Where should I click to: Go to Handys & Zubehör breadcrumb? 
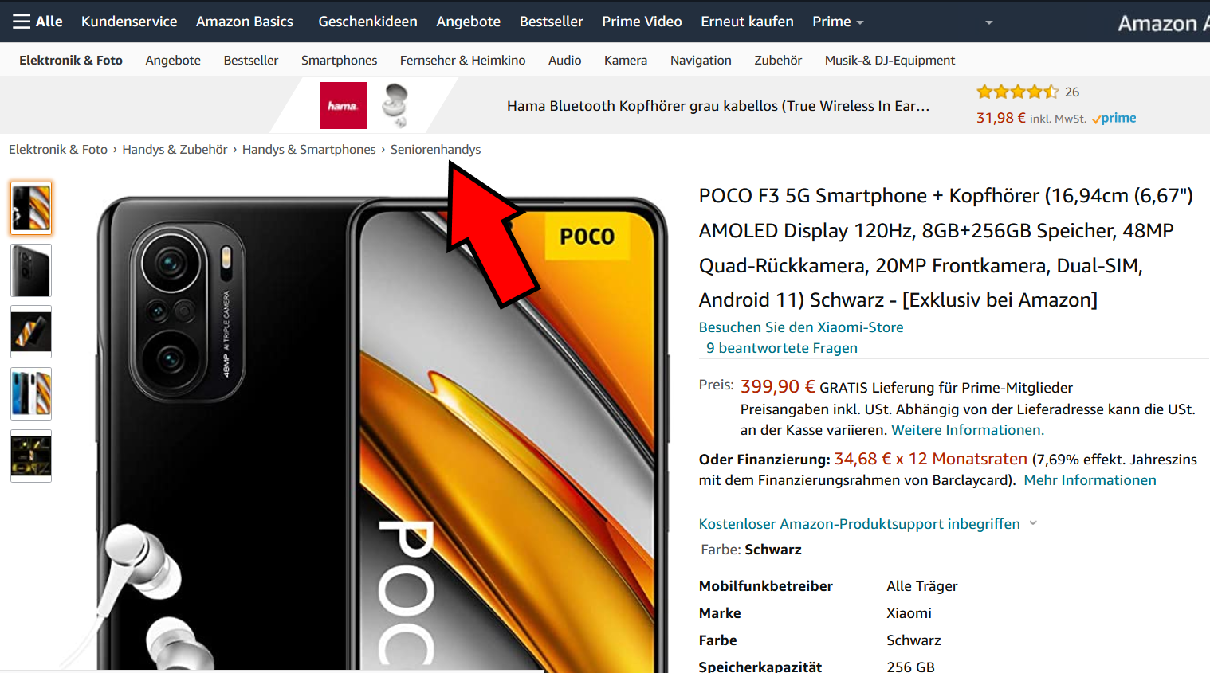tap(175, 149)
